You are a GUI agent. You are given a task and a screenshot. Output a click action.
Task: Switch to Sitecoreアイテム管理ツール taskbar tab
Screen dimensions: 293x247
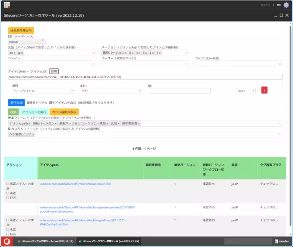coord(45,241)
